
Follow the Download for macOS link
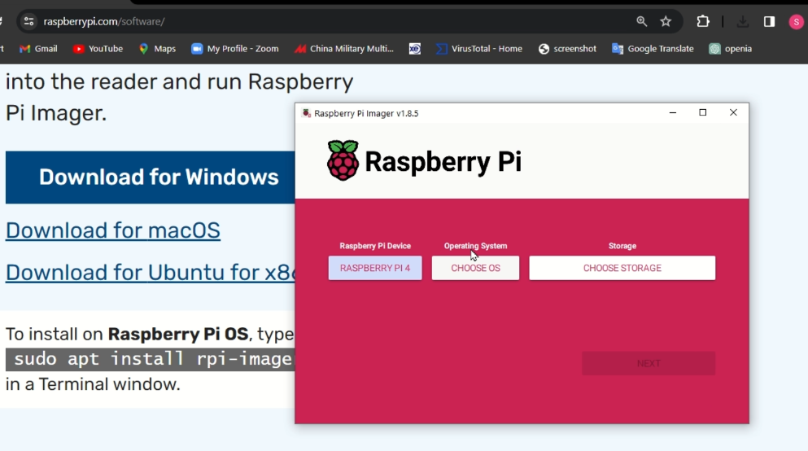point(113,230)
